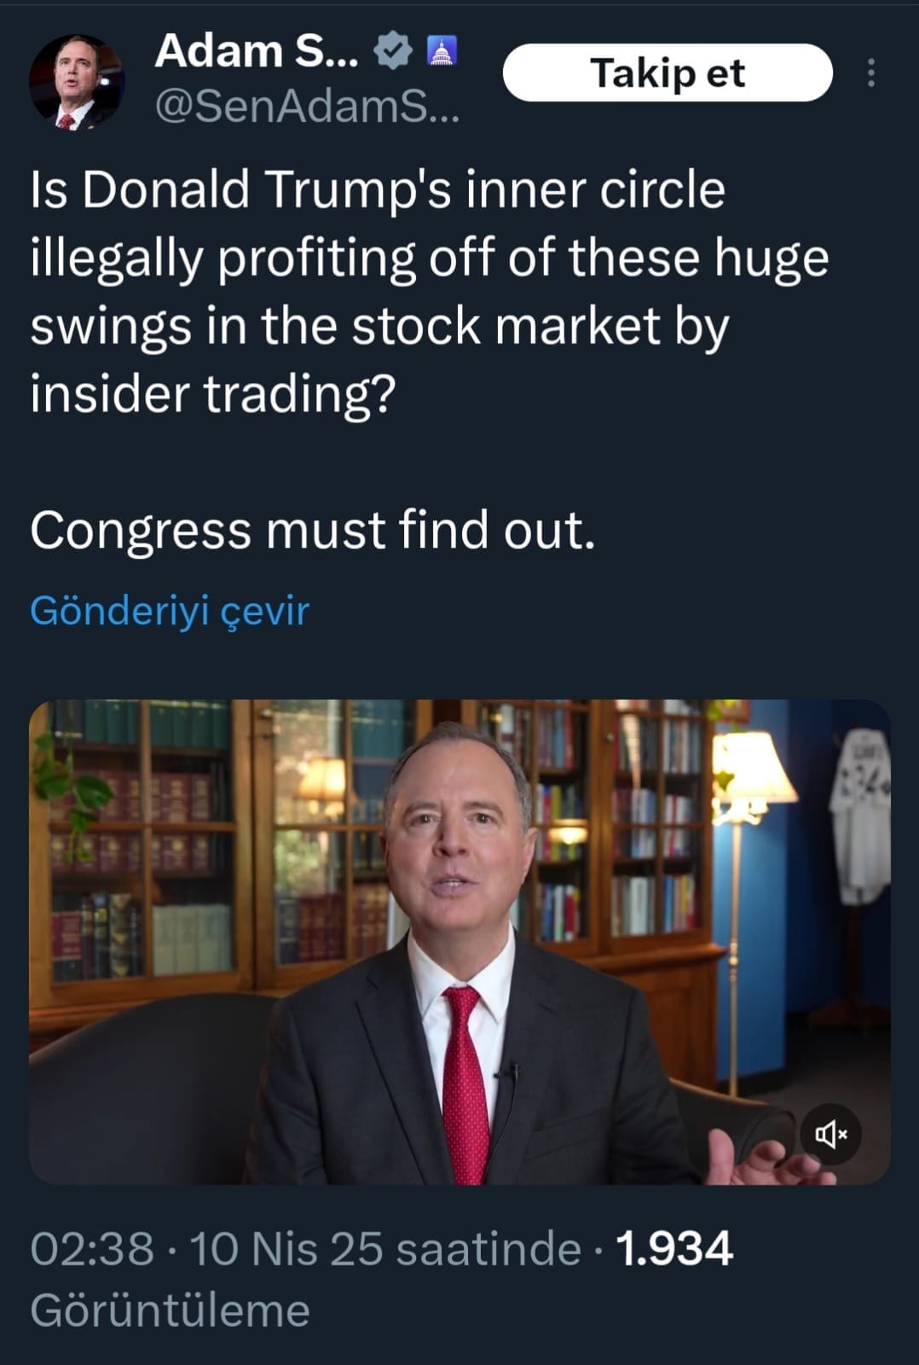The width and height of the screenshot is (919, 1365).
Task: Translate post via Gönderiyi çevir
Action: click(170, 611)
